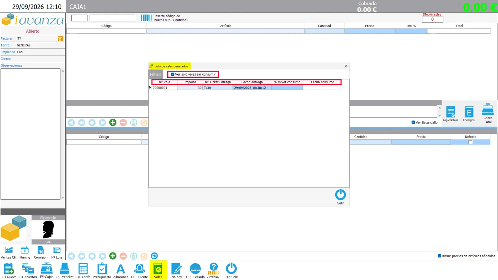
Task: Click the Defecto column checkbox
Action: click(470, 142)
